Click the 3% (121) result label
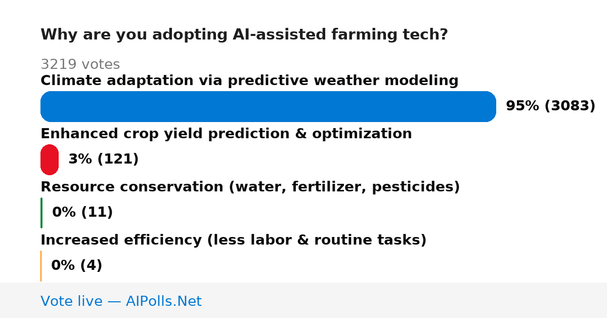607x318 pixels. pos(104,160)
